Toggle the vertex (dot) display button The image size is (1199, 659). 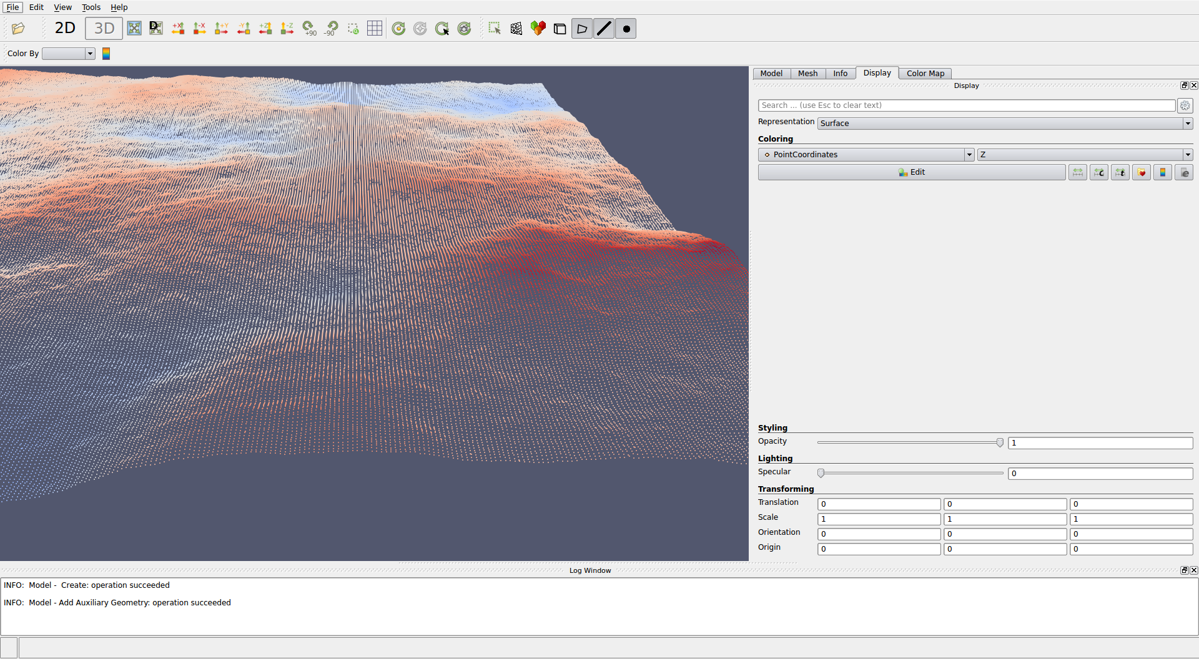tap(626, 29)
